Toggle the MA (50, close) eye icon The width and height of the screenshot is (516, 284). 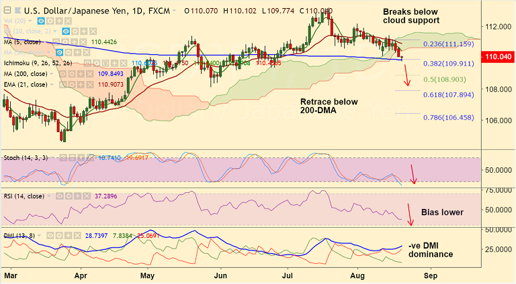click(x=60, y=52)
